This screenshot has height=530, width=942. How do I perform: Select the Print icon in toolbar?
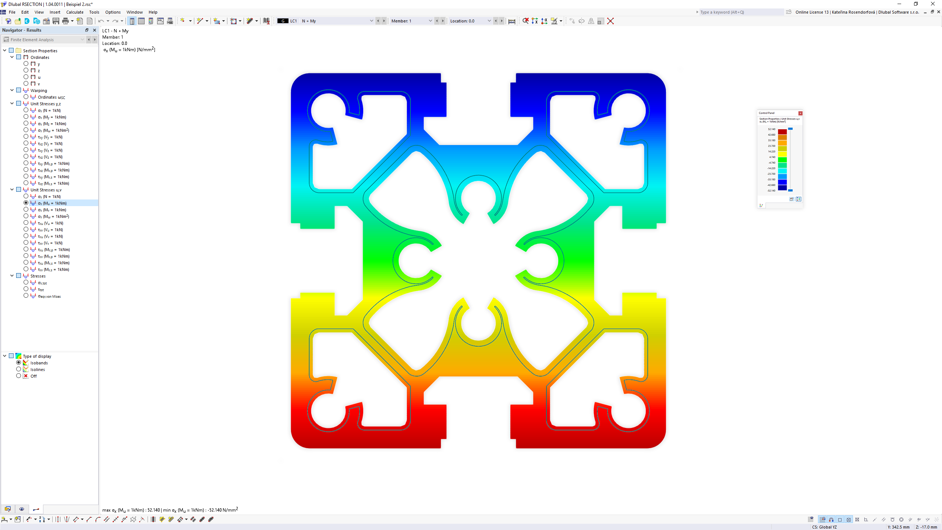pyautogui.click(x=65, y=21)
